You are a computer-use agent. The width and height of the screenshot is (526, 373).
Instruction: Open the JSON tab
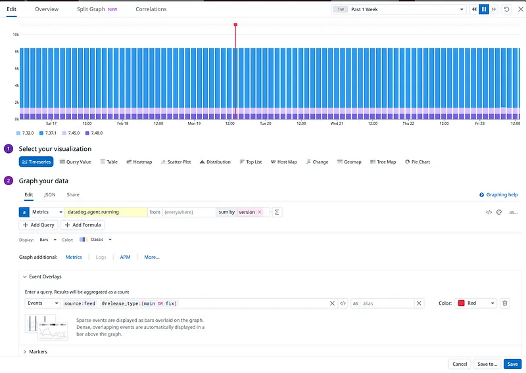pos(49,195)
